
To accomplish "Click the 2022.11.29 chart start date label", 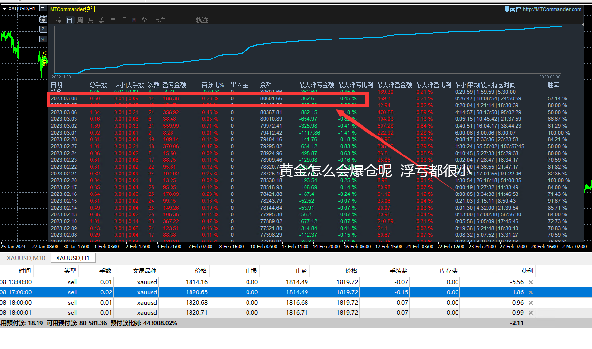I will [61, 77].
